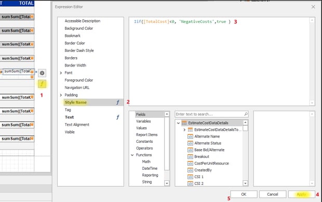Select the Operators category
Viewport: 322px width, 202px height.
pos(144,148)
